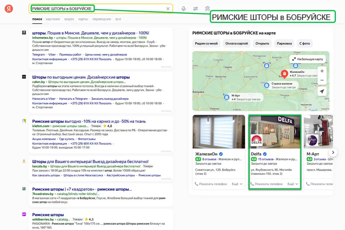Click the wildberries.by favicon
Viewport: 345px width, 230px height.
[24, 214]
